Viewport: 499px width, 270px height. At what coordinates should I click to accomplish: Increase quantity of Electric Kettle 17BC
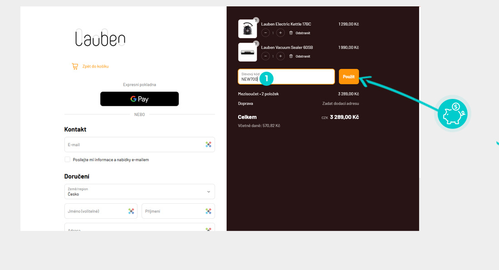tap(280, 33)
